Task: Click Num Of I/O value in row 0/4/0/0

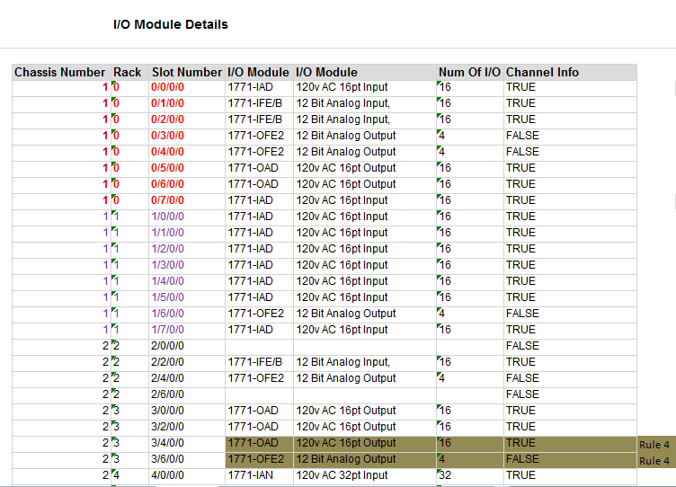Action: (470, 152)
